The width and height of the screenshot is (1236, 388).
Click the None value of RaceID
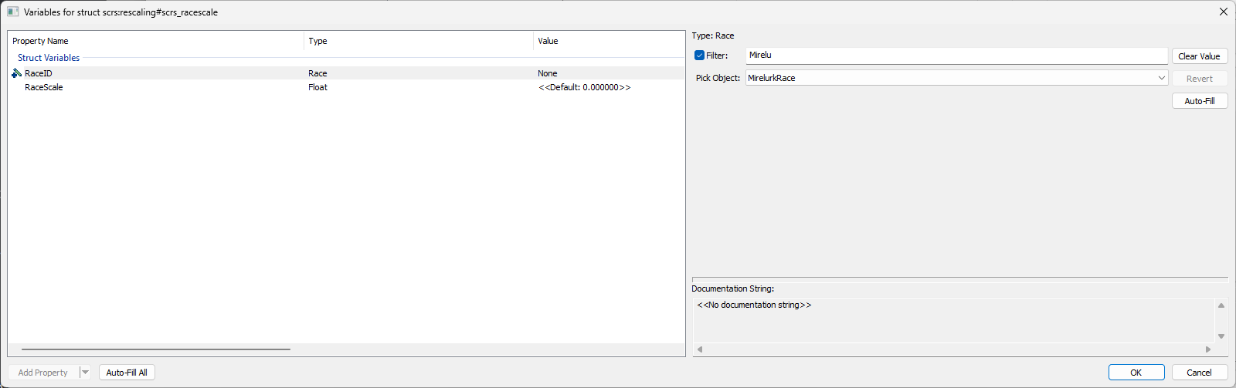pyautogui.click(x=547, y=73)
